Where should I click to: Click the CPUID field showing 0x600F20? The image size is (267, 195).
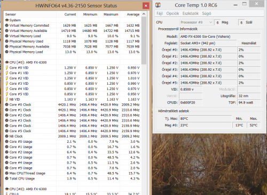[191, 102]
